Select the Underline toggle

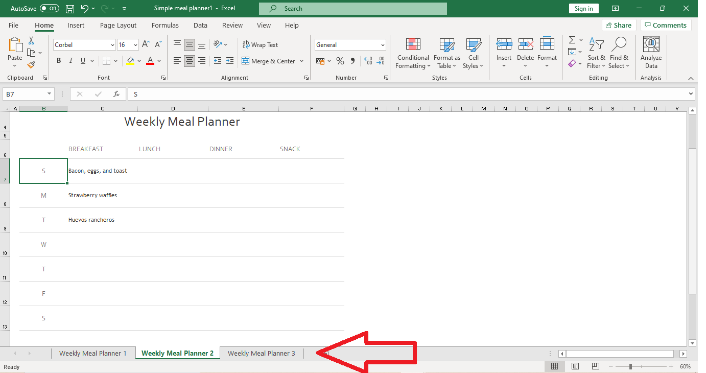(82, 60)
